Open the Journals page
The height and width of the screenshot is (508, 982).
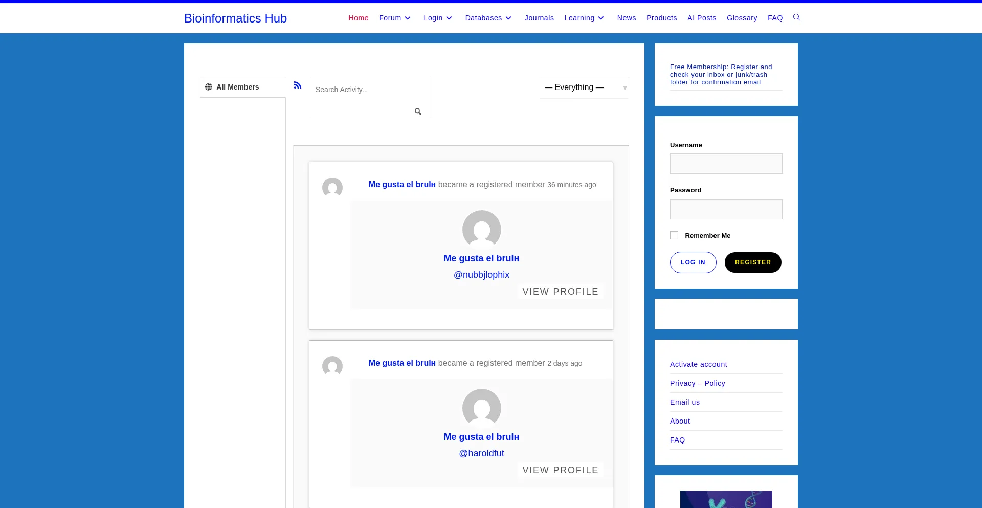[x=539, y=18]
